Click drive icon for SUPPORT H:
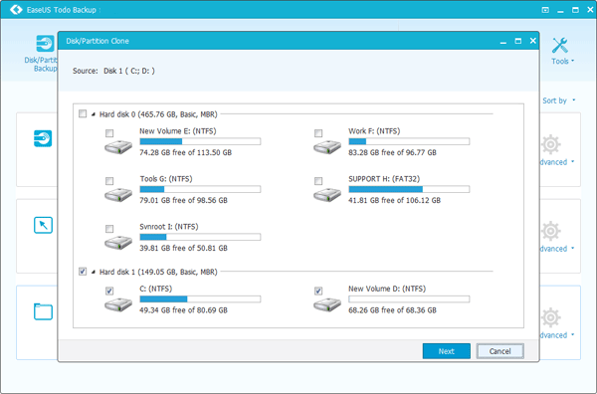 pos(327,195)
